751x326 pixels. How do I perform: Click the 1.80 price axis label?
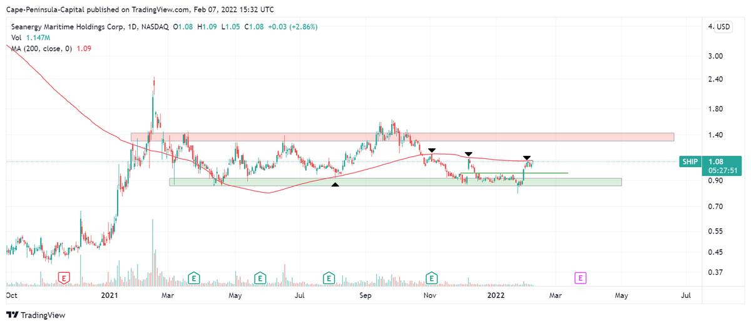coord(717,109)
